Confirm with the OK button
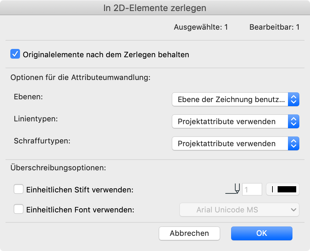Viewport: 310px width, 251px height. click(261, 233)
